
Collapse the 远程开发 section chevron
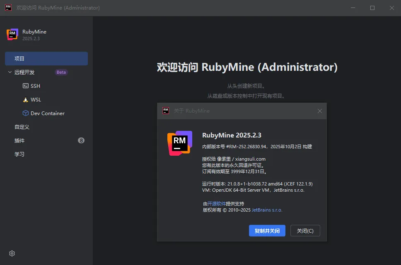tap(10, 72)
